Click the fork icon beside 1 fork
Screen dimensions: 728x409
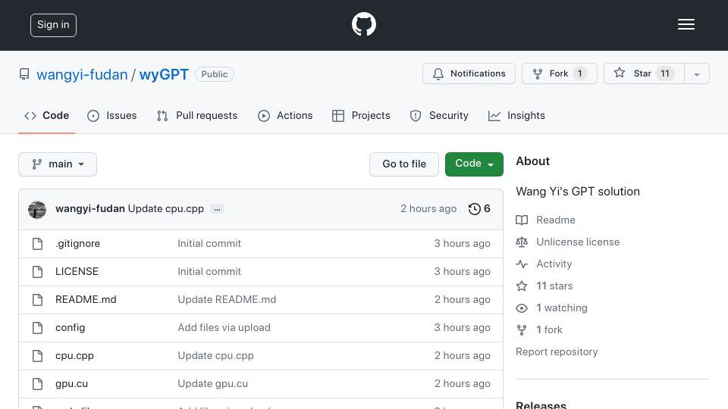522,329
